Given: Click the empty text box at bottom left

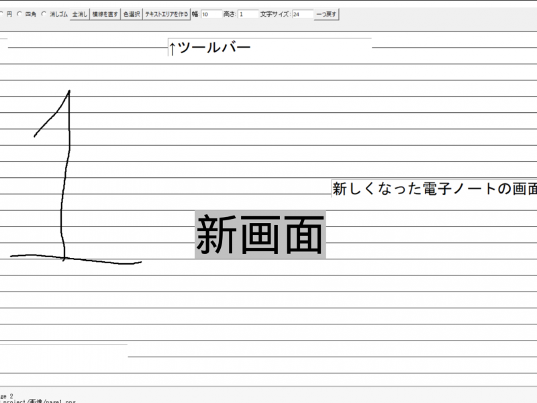Looking at the screenshot, I should (64, 350).
